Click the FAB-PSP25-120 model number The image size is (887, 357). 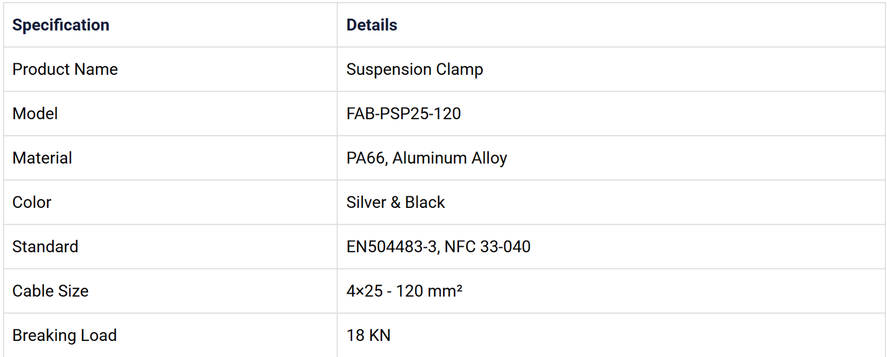coord(403,114)
